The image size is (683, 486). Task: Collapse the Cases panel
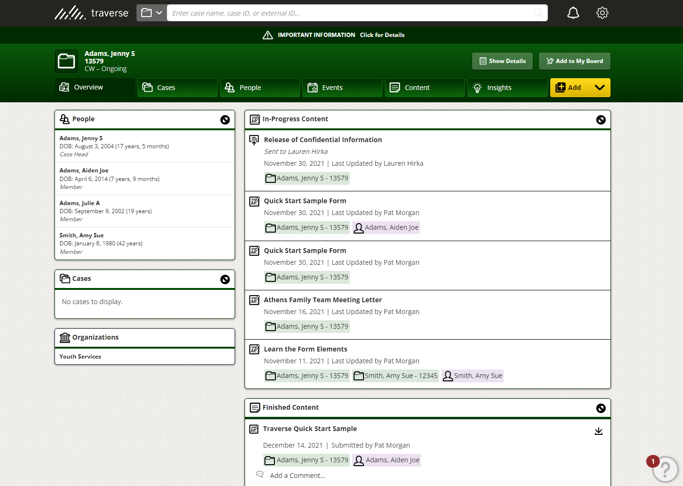pos(225,279)
